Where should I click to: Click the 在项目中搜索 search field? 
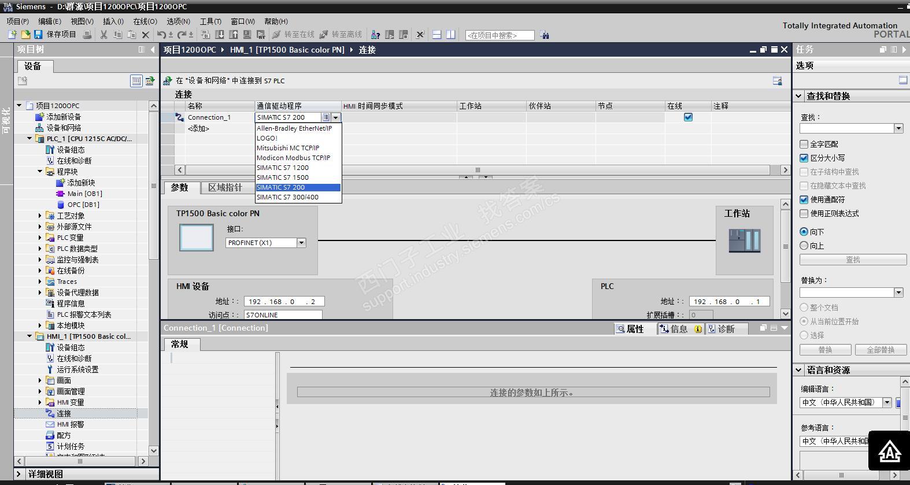[x=500, y=35]
